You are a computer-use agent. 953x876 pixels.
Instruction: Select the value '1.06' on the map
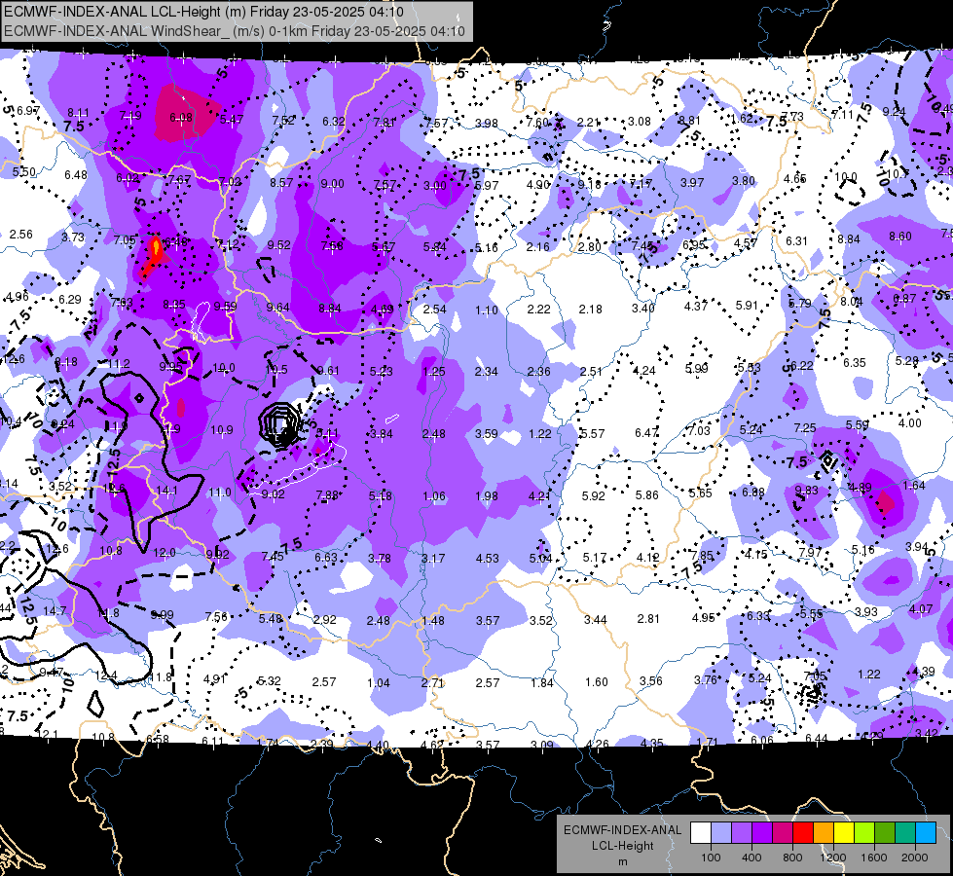click(434, 496)
